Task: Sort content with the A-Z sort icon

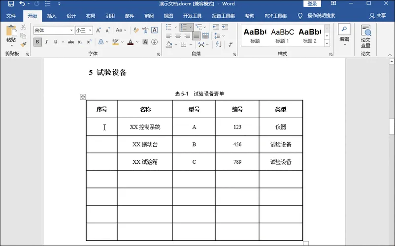Action: point(219,44)
